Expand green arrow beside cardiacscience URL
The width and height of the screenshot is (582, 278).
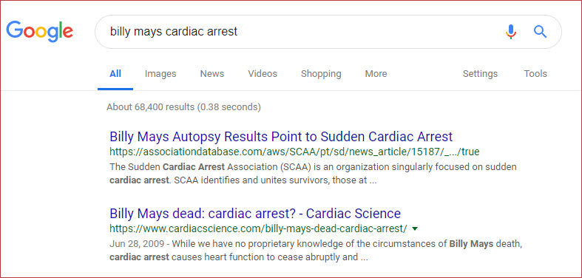[x=415, y=228]
